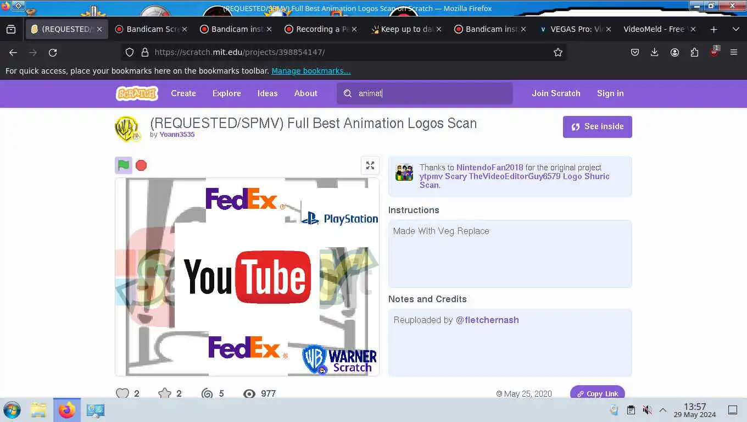Click the red extension badge icon
The height and width of the screenshot is (422, 747).
[714, 52]
